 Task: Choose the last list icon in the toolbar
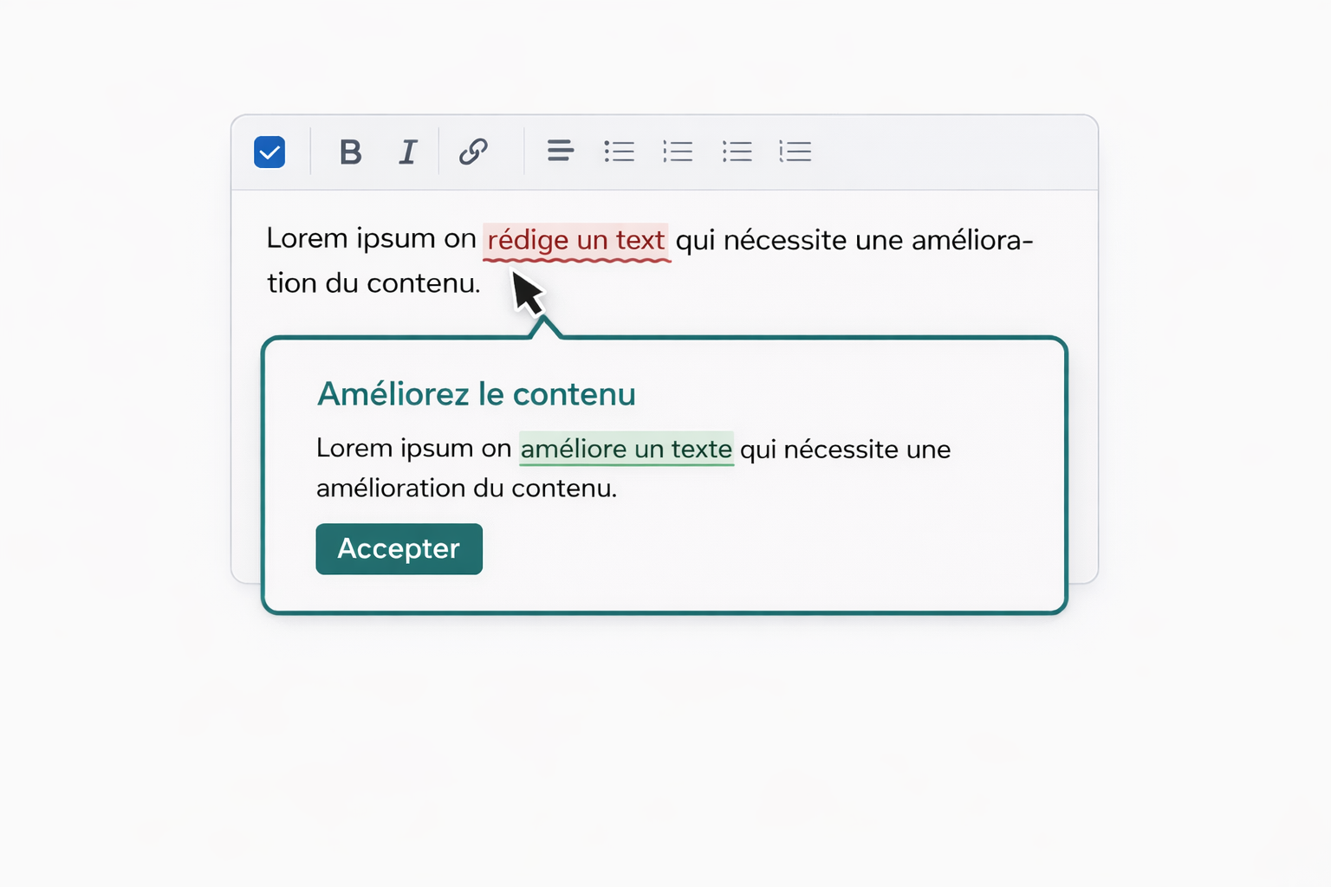[x=795, y=152]
